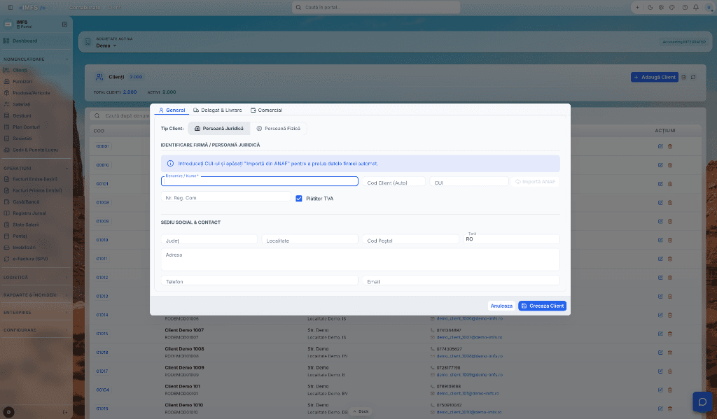The height and width of the screenshot is (419, 717).
Task: Switch to the Comercial tab
Action: (x=267, y=110)
